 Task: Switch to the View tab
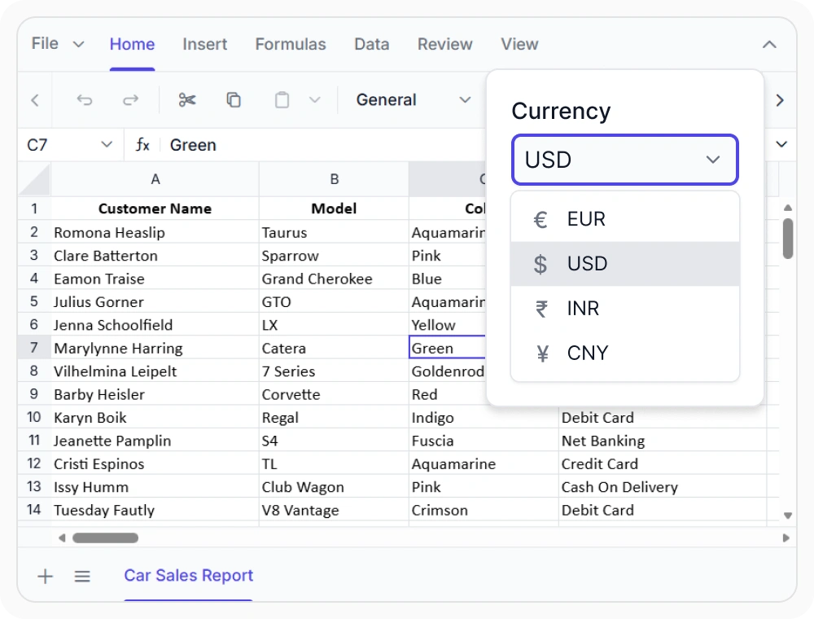[x=519, y=44]
